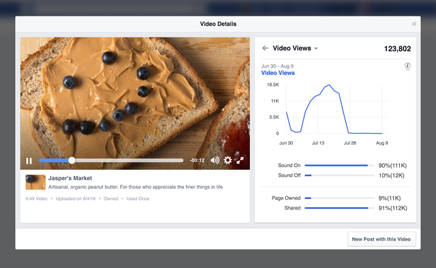Click the Page Owned bar

pos(339,198)
